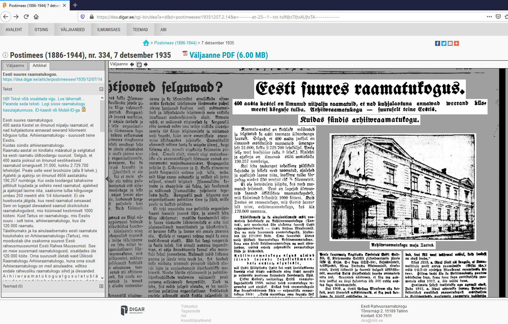Open ABI help menu item
This screenshot has height=324, width=508.
click(x=163, y=30)
